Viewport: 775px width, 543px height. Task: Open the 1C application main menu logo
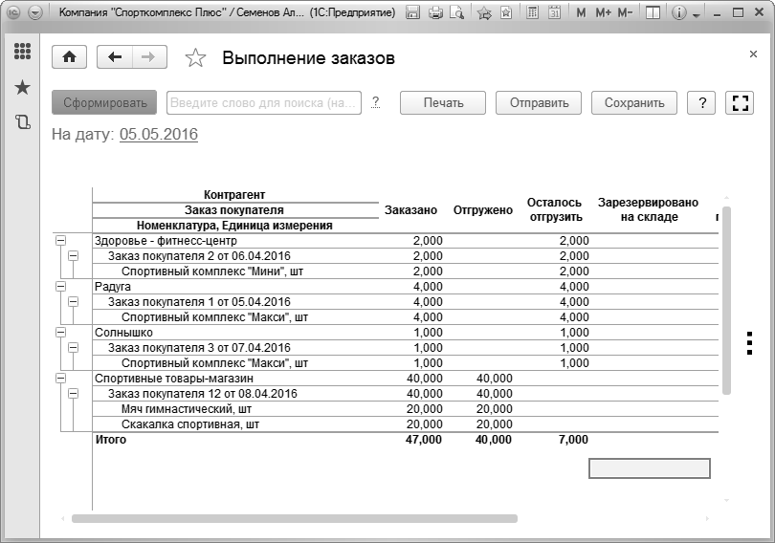click(x=13, y=12)
